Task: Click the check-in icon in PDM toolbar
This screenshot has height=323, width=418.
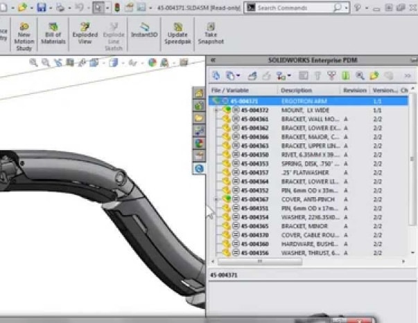Action: point(252,76)
